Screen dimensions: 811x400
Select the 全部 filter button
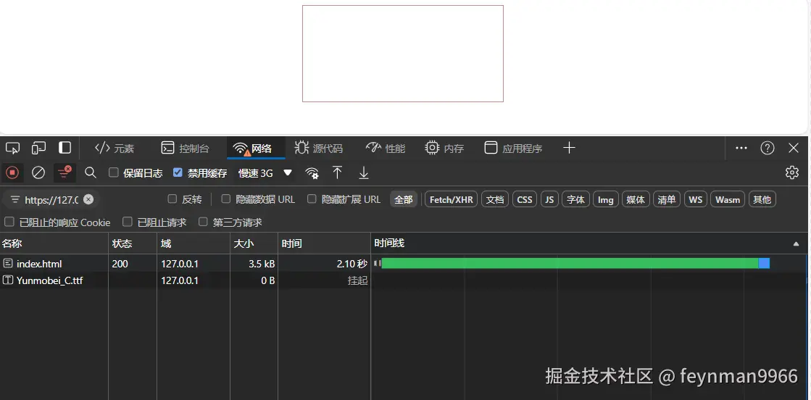click(404, 199)
